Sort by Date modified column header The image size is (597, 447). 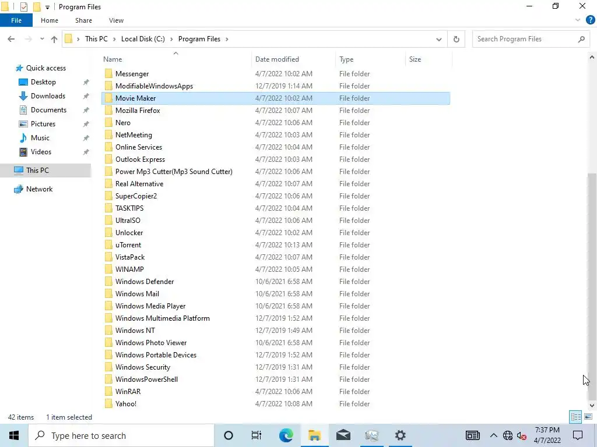[277, 59]
